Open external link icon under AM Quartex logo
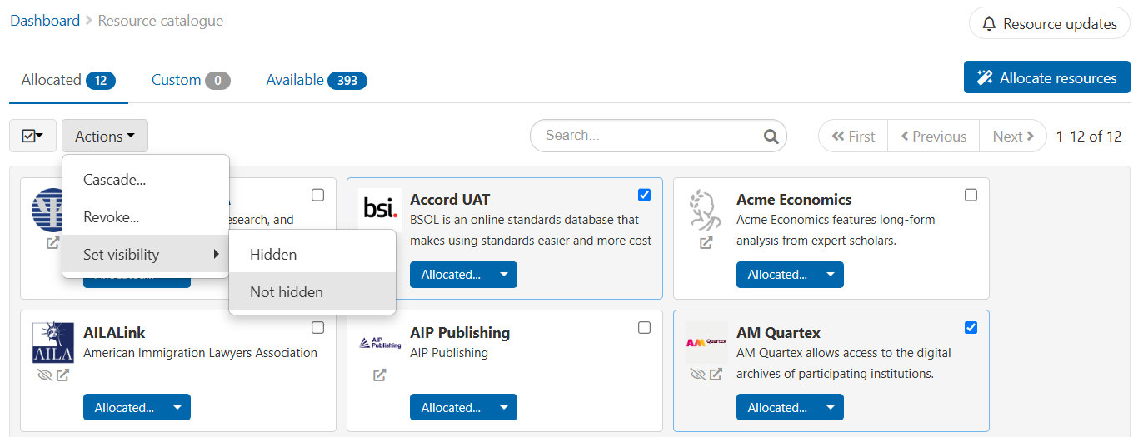The width and height of the screenshot is (1138, 437). click(x=716, y=375)
